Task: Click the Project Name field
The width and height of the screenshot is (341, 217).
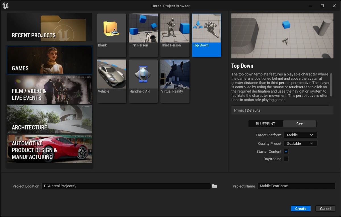Action: point(296,186)
